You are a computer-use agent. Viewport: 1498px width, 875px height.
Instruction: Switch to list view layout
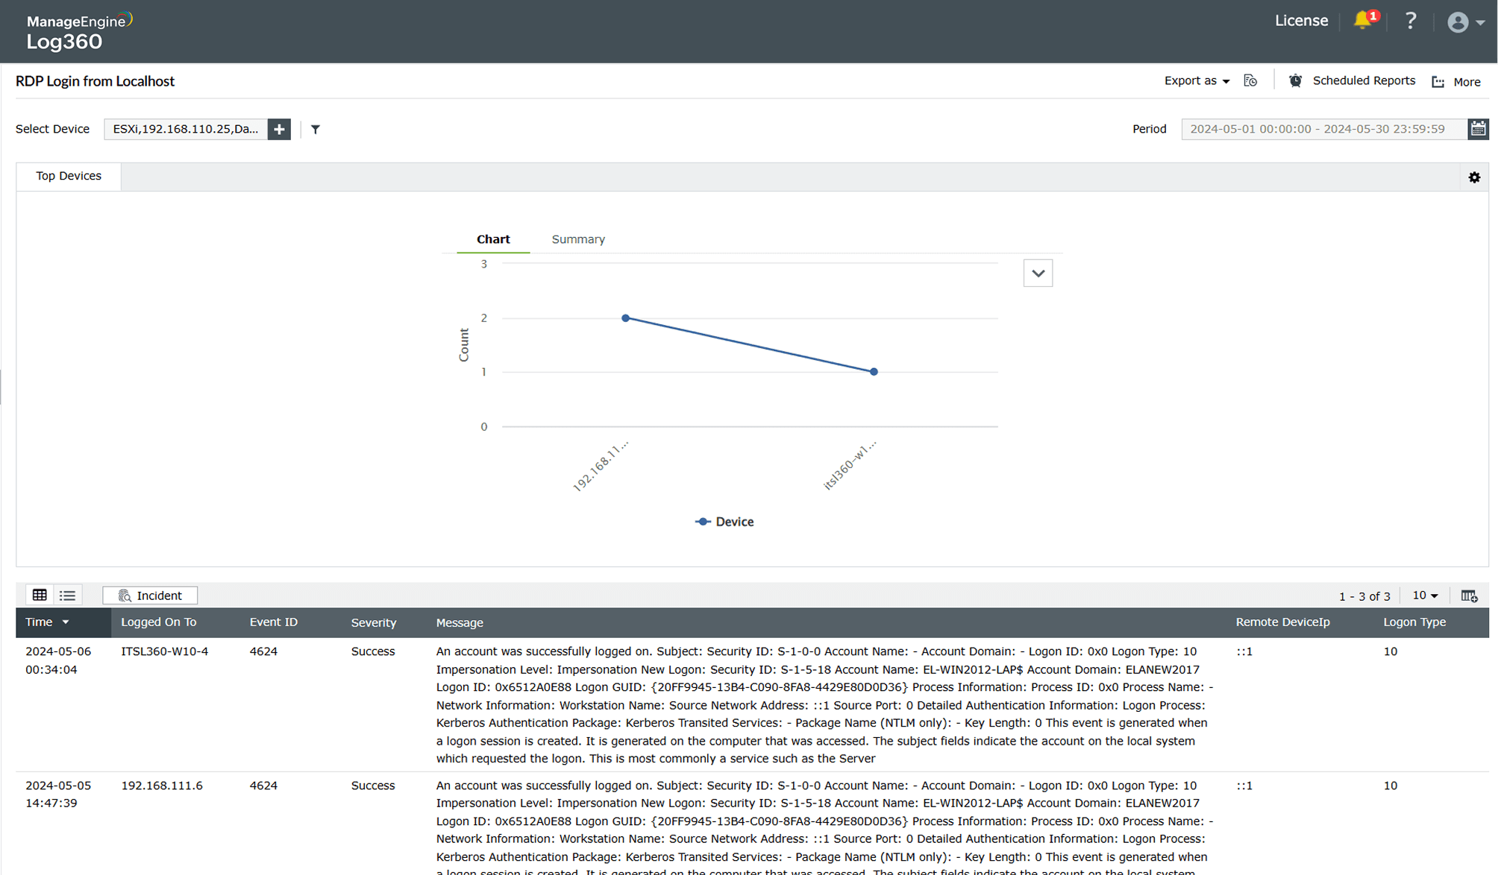point(68,595)
